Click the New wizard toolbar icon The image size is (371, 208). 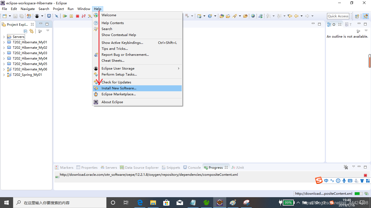pos(4,16)
